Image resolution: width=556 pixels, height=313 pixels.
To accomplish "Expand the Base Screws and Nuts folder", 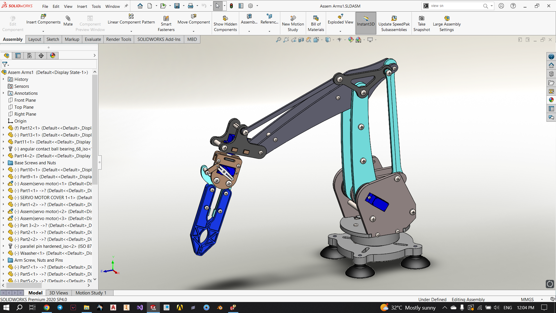I will (x=3, y=163).
